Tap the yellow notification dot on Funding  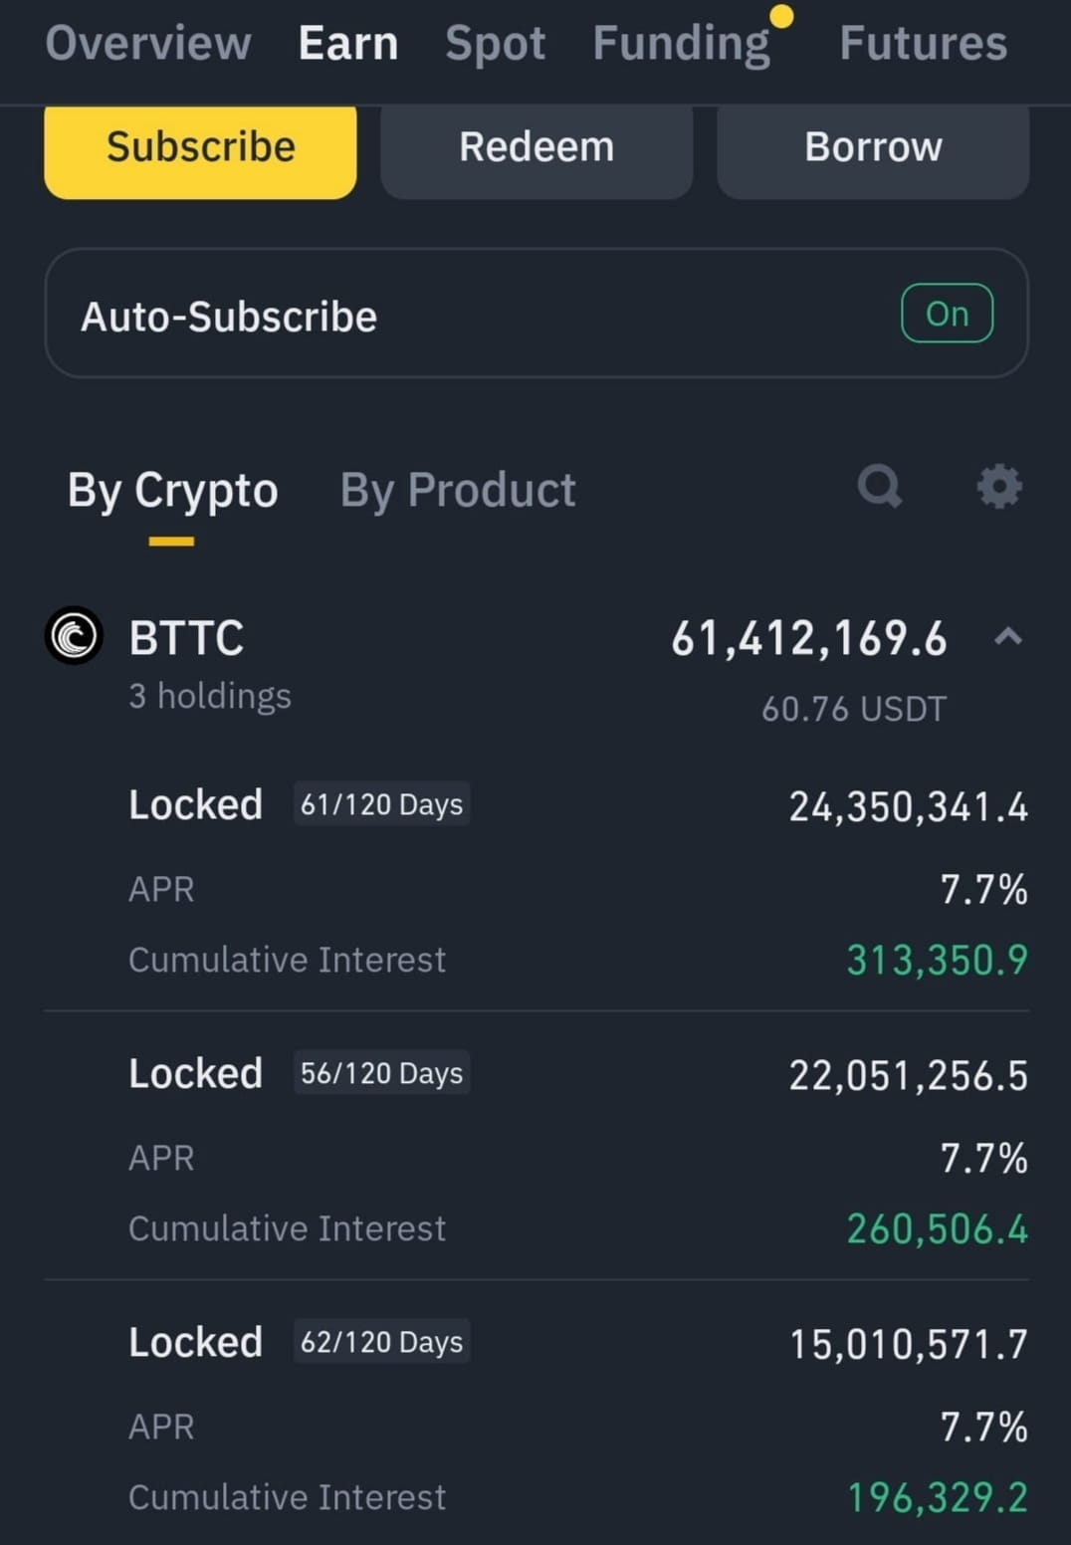coord(782,16)
